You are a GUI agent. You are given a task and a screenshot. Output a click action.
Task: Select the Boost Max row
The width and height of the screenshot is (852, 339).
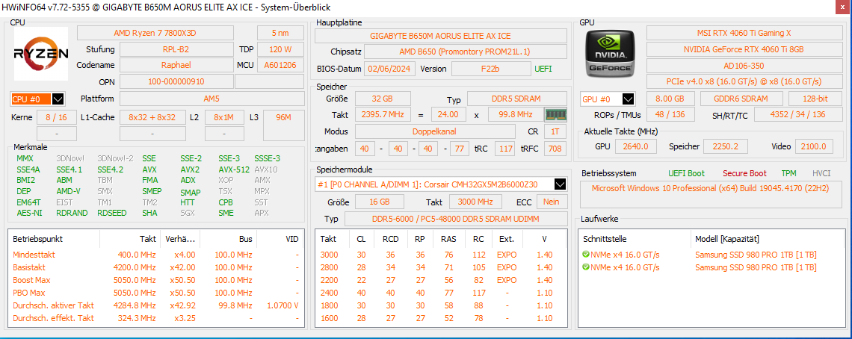(156, 280)
